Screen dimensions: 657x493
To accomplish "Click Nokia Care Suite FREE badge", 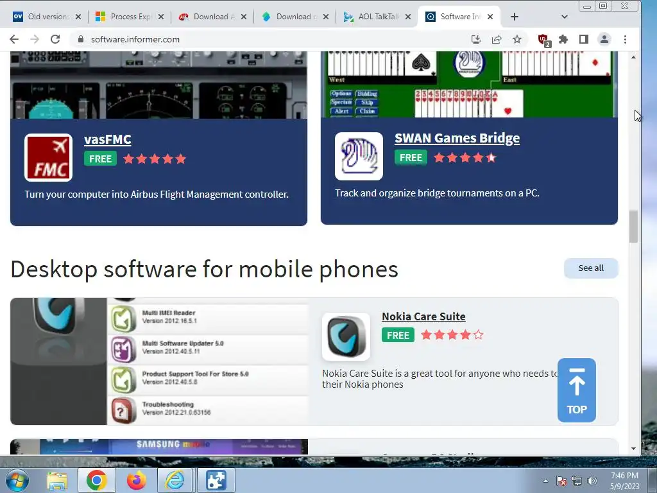I will 398,335.
